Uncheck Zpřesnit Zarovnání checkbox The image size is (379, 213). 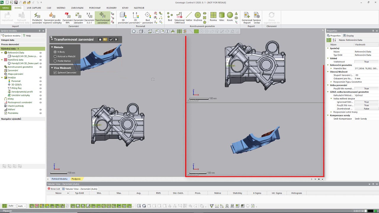55,72
